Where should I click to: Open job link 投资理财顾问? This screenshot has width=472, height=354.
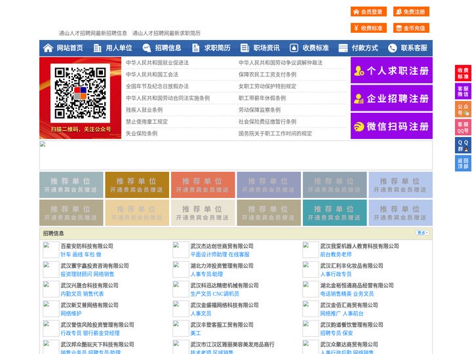pos(76,274)
